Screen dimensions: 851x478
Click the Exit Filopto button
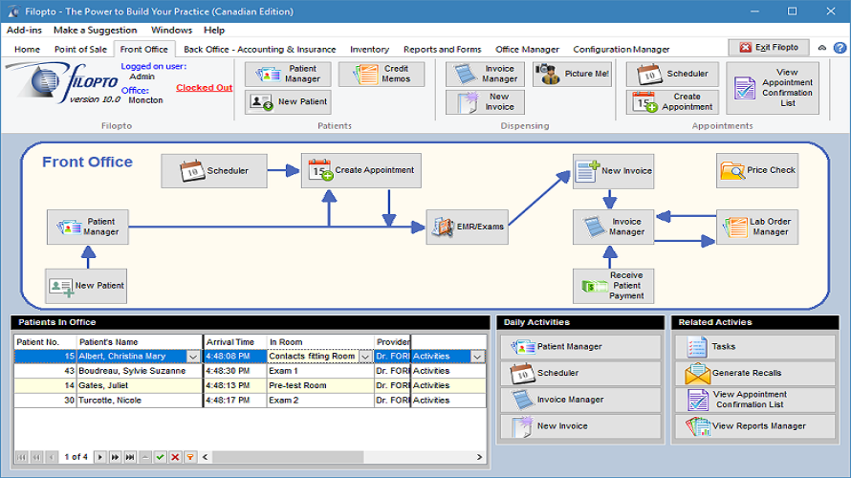click(769, 48)
